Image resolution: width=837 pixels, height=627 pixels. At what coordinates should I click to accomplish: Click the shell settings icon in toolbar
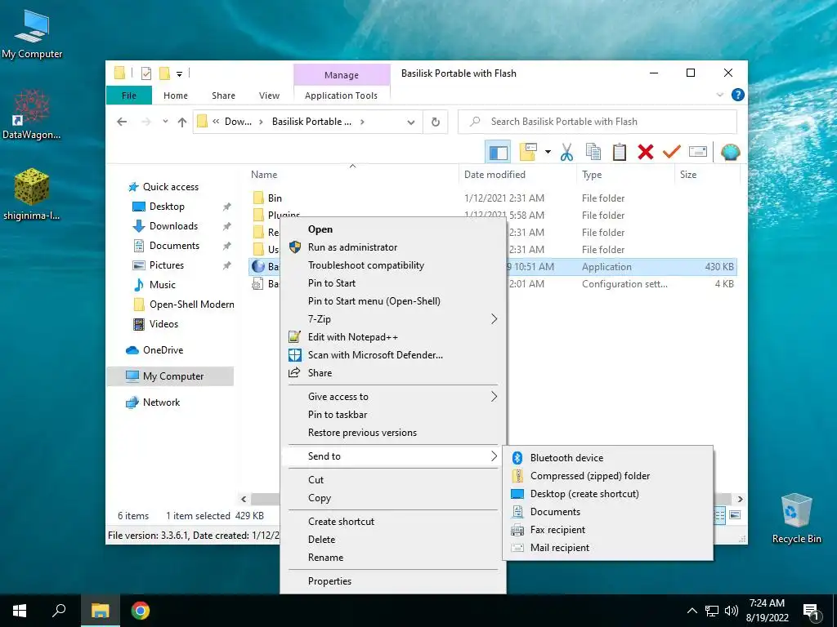tap(730, 153)
